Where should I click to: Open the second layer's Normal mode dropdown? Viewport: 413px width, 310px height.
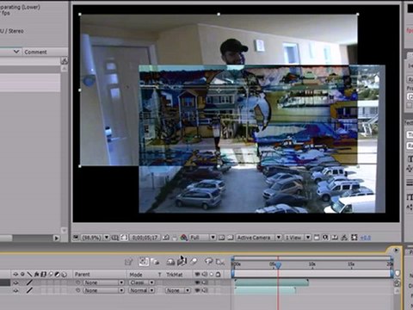click(x=142, y=290)
